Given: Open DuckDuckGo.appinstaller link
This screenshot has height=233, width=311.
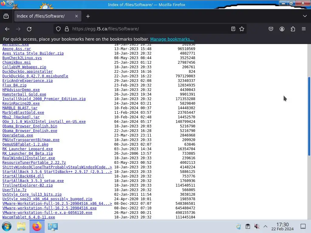Looking at the screenshot, I should click(28, 72).
